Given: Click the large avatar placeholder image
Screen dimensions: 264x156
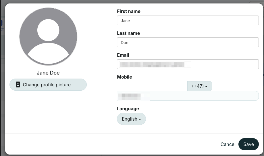Looking at the screenshot, I should 48,37.
